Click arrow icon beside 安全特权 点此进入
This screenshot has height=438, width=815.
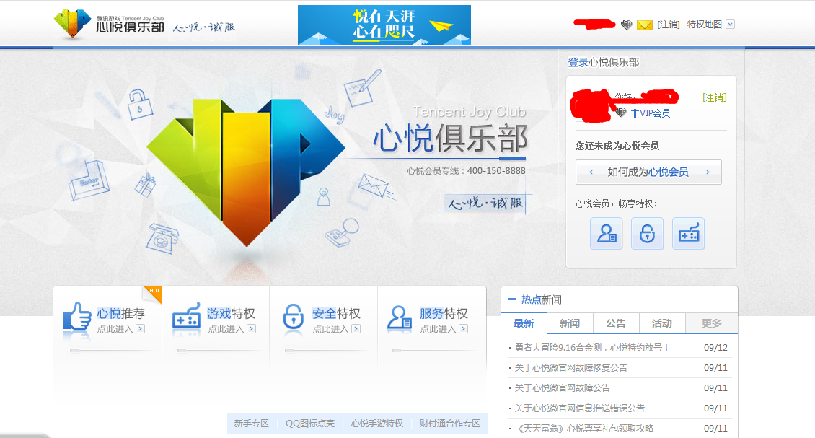tap(356, 329)
